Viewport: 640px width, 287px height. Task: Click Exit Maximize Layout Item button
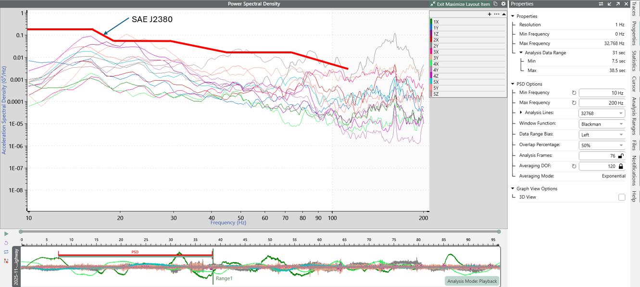coord(461,4)
